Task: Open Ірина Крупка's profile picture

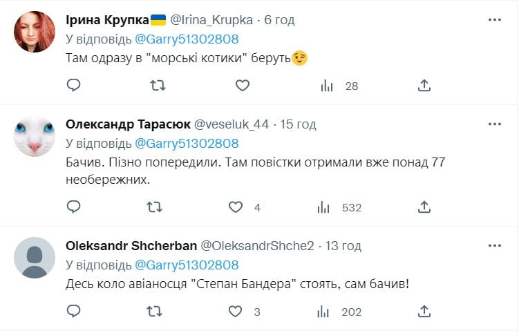Action: pyautogui.click(x=35, y=32)
